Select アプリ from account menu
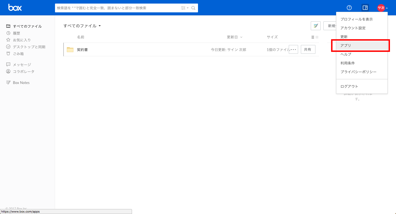Screen dimensions: 396x214 click(x=346, y=46)
